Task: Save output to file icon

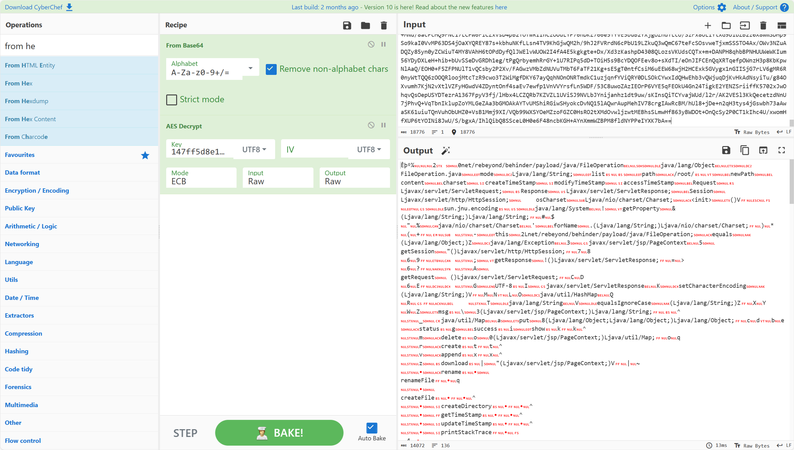Action: click(726, 150)
